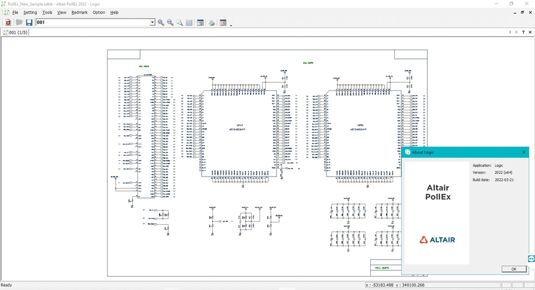535x290 pixels.
Task: Open the Setting menu
Action: click(30, 12)
